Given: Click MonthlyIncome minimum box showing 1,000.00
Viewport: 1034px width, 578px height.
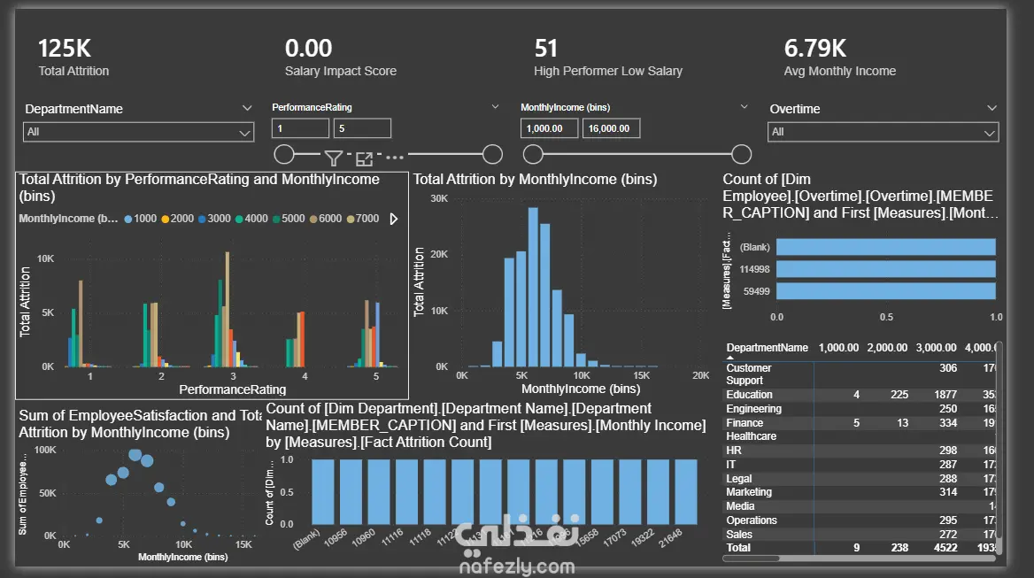Looking at the screenshot, I should click(549, 128).
